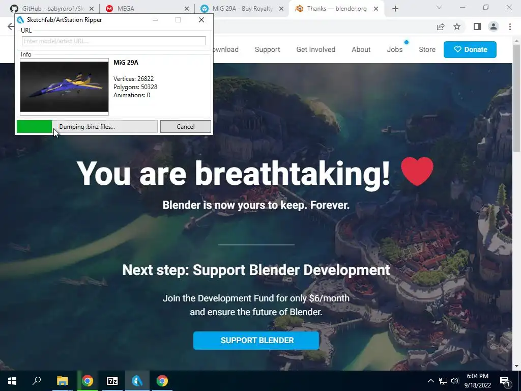Open the tab search chevron
This screenshot has height=391, width=521.
pos(439,7)
